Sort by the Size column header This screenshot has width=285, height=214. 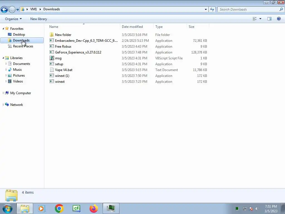tap(191, 26)
